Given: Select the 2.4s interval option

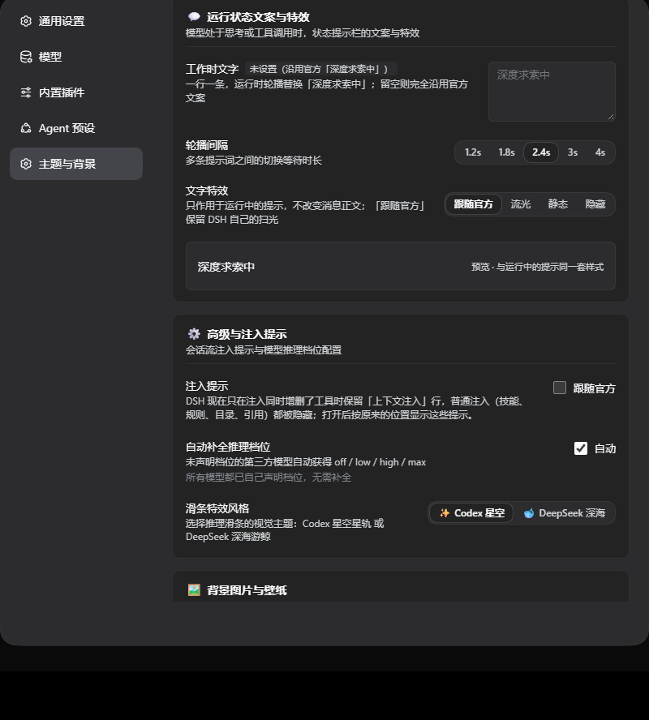Looking at the screenshot, I should [541, 152].
